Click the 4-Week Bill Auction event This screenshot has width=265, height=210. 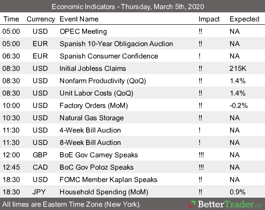[x=90, y=130]
